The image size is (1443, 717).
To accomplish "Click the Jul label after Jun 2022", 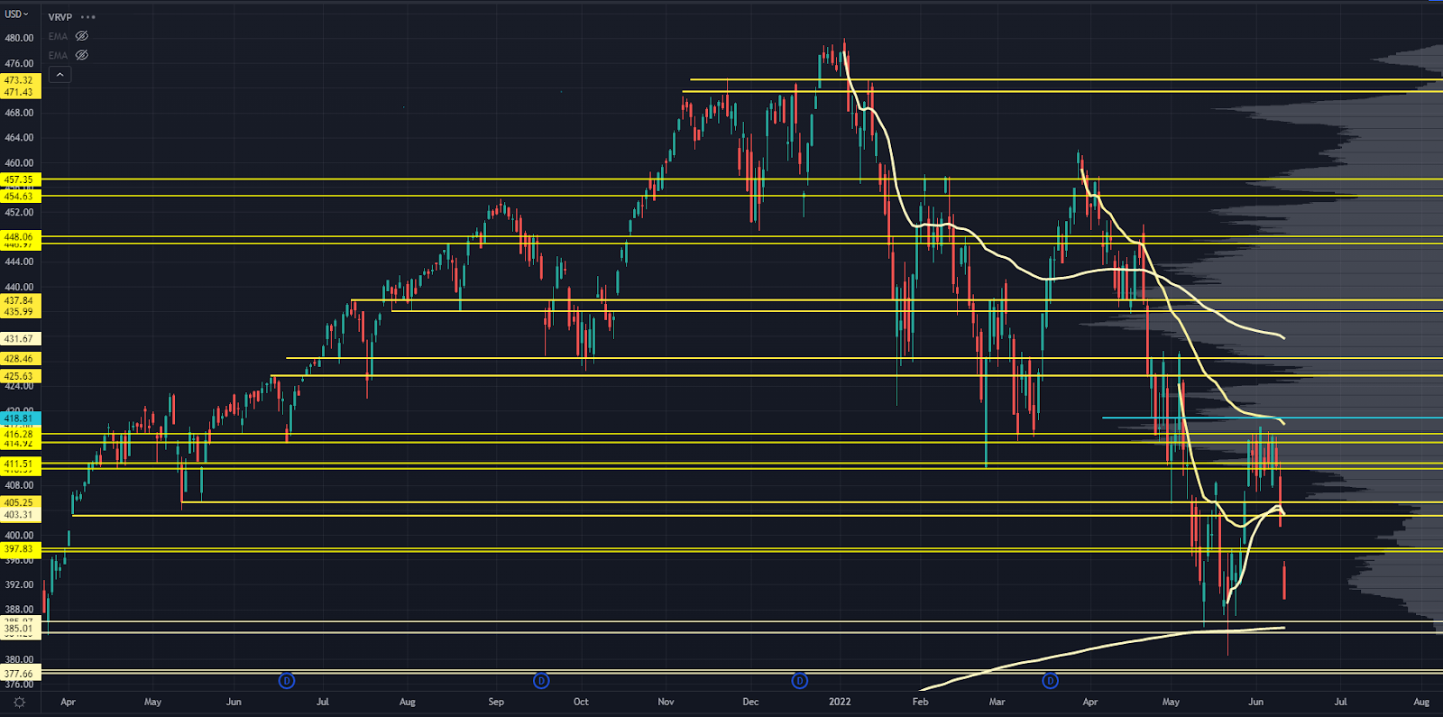I will [x=1340, y=702].
